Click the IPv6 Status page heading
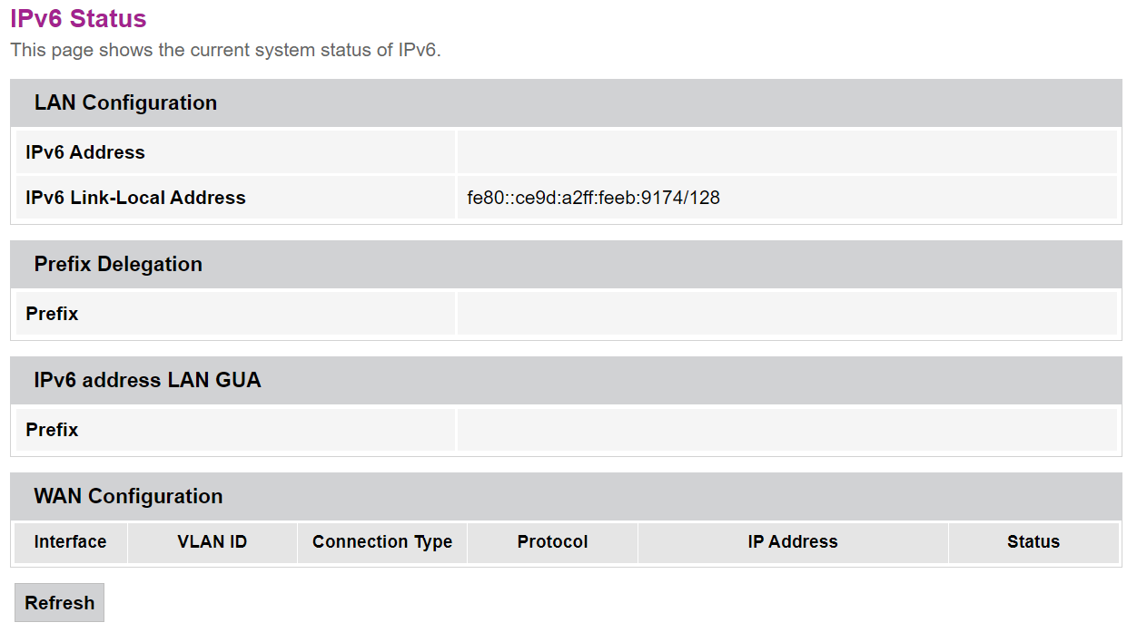1137x642 pixels. [78, 18]
